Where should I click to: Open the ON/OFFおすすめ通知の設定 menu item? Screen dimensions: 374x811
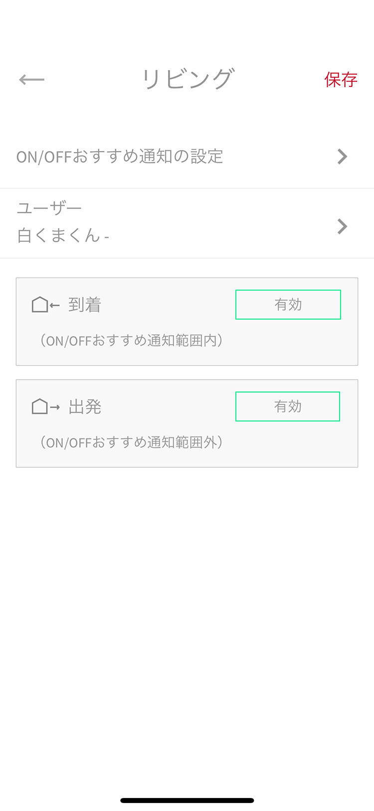(x=120, y=157)
